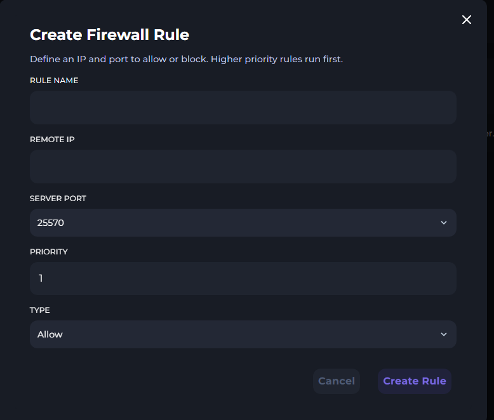Viewport: 494px width, 420px height.
Task: Click the RULE NAME label
Action: coord(54,81)
